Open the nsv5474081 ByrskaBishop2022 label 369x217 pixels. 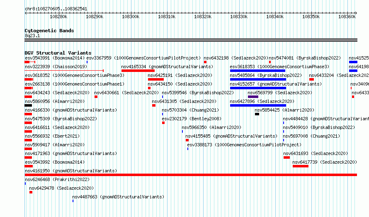point(305,58)
